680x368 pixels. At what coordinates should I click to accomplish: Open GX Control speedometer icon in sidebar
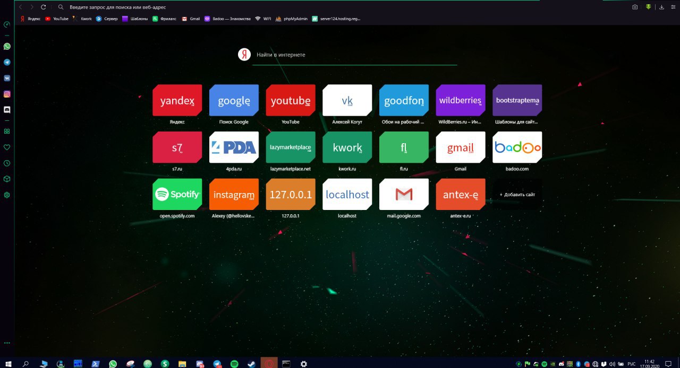[7, 24]
